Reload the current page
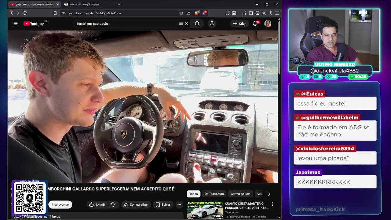Viewport: 391px width, 220px height. (25, 13)
